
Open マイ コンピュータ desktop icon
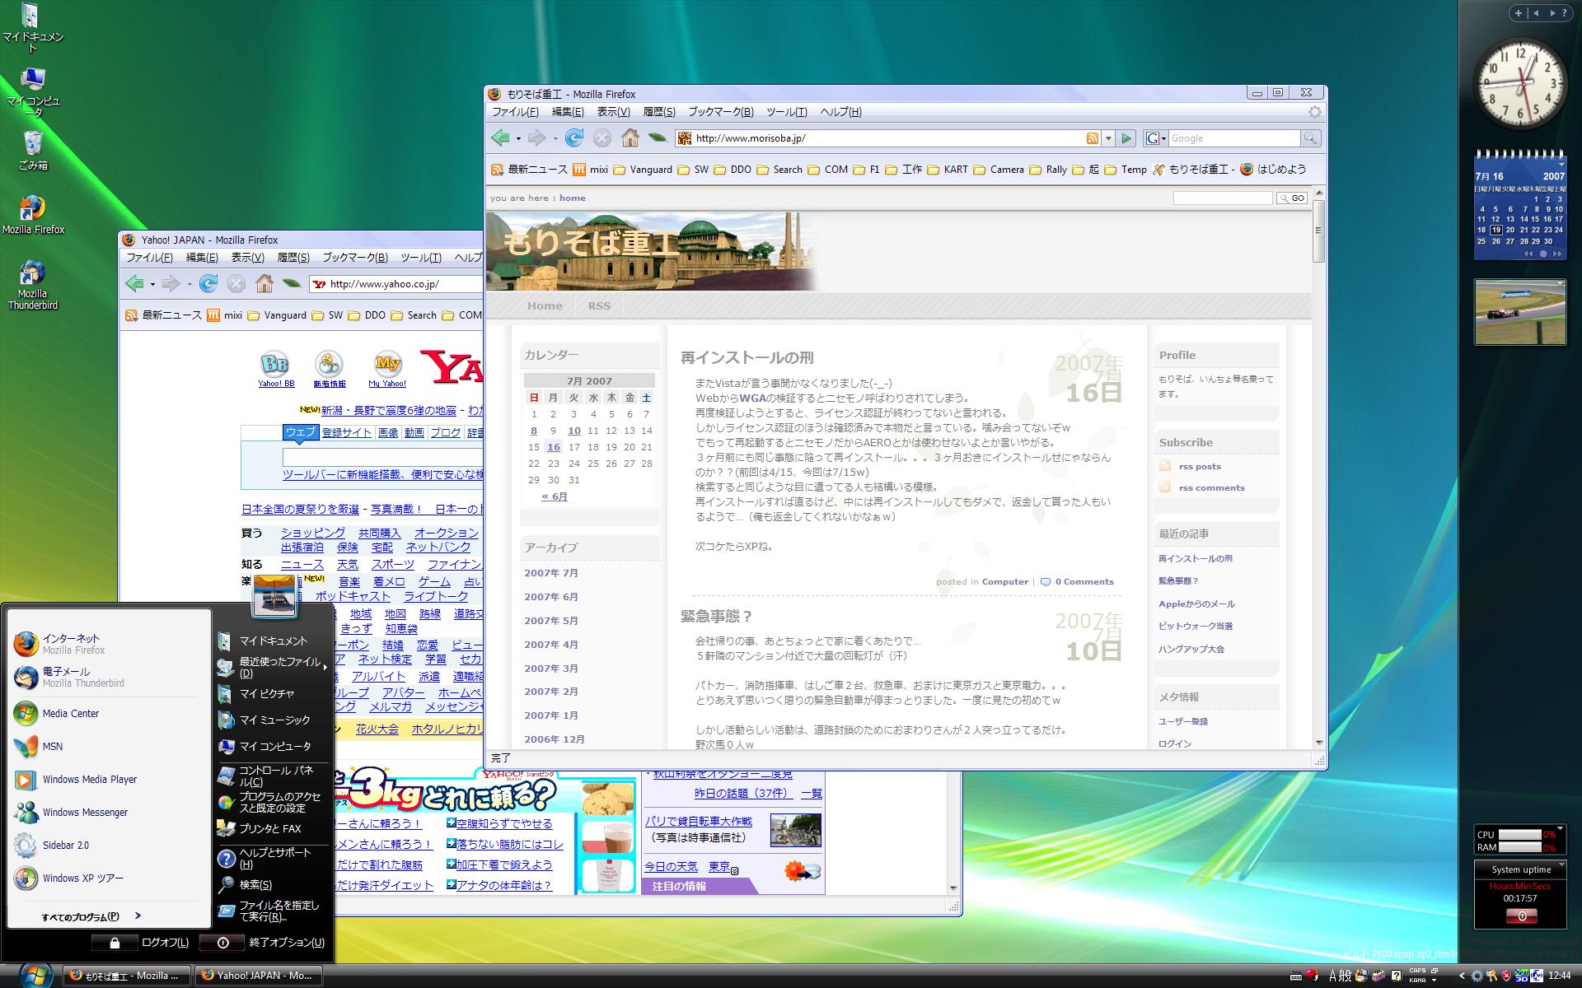(33, 91)
